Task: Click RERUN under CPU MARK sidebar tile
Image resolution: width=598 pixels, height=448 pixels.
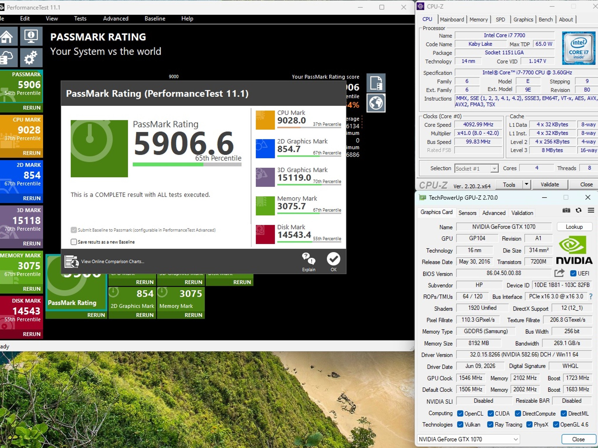Action: pos(32,153)
